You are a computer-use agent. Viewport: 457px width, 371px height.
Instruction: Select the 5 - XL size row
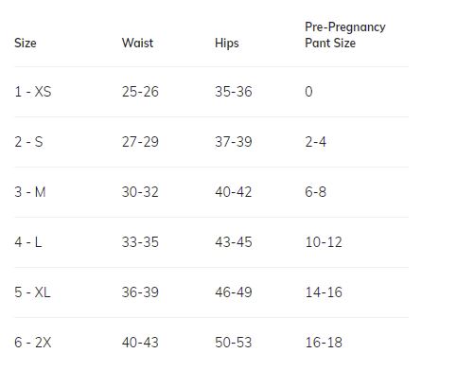[x=212, y=292]
